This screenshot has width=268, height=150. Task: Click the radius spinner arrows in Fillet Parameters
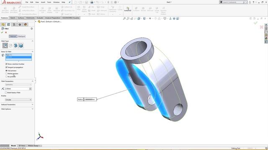[x=31, y=89]
